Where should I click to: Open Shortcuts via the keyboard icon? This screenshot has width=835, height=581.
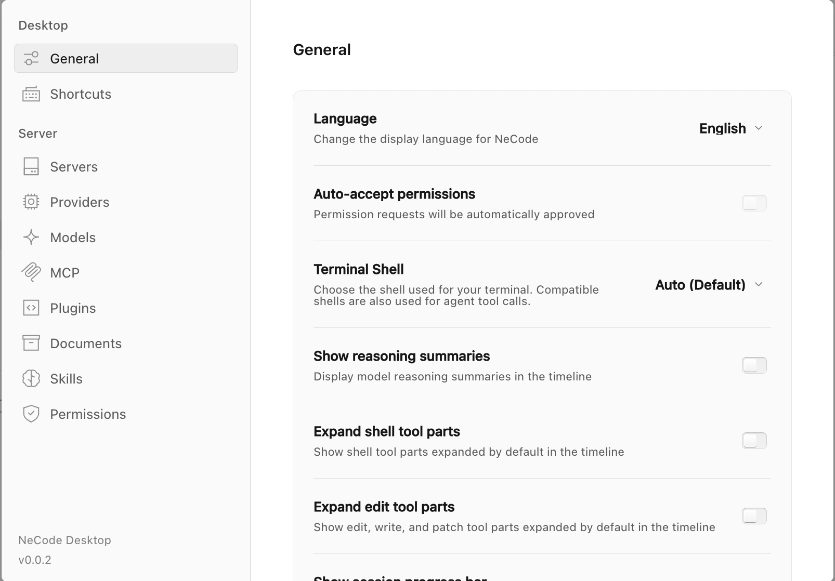(x=31, y=94)
